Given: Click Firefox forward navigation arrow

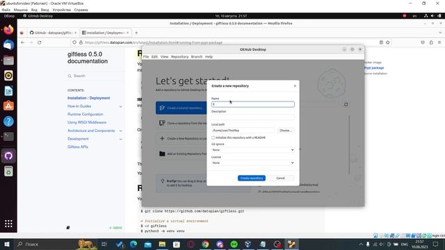Looking at the screenshot, I should (31, 42).
